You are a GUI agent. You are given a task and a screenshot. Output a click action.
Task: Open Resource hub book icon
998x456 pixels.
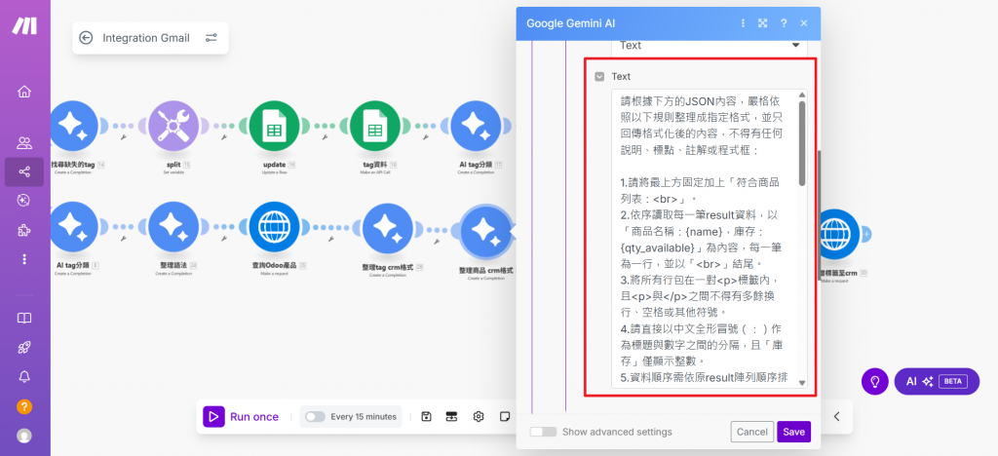[x=24, y=318]
